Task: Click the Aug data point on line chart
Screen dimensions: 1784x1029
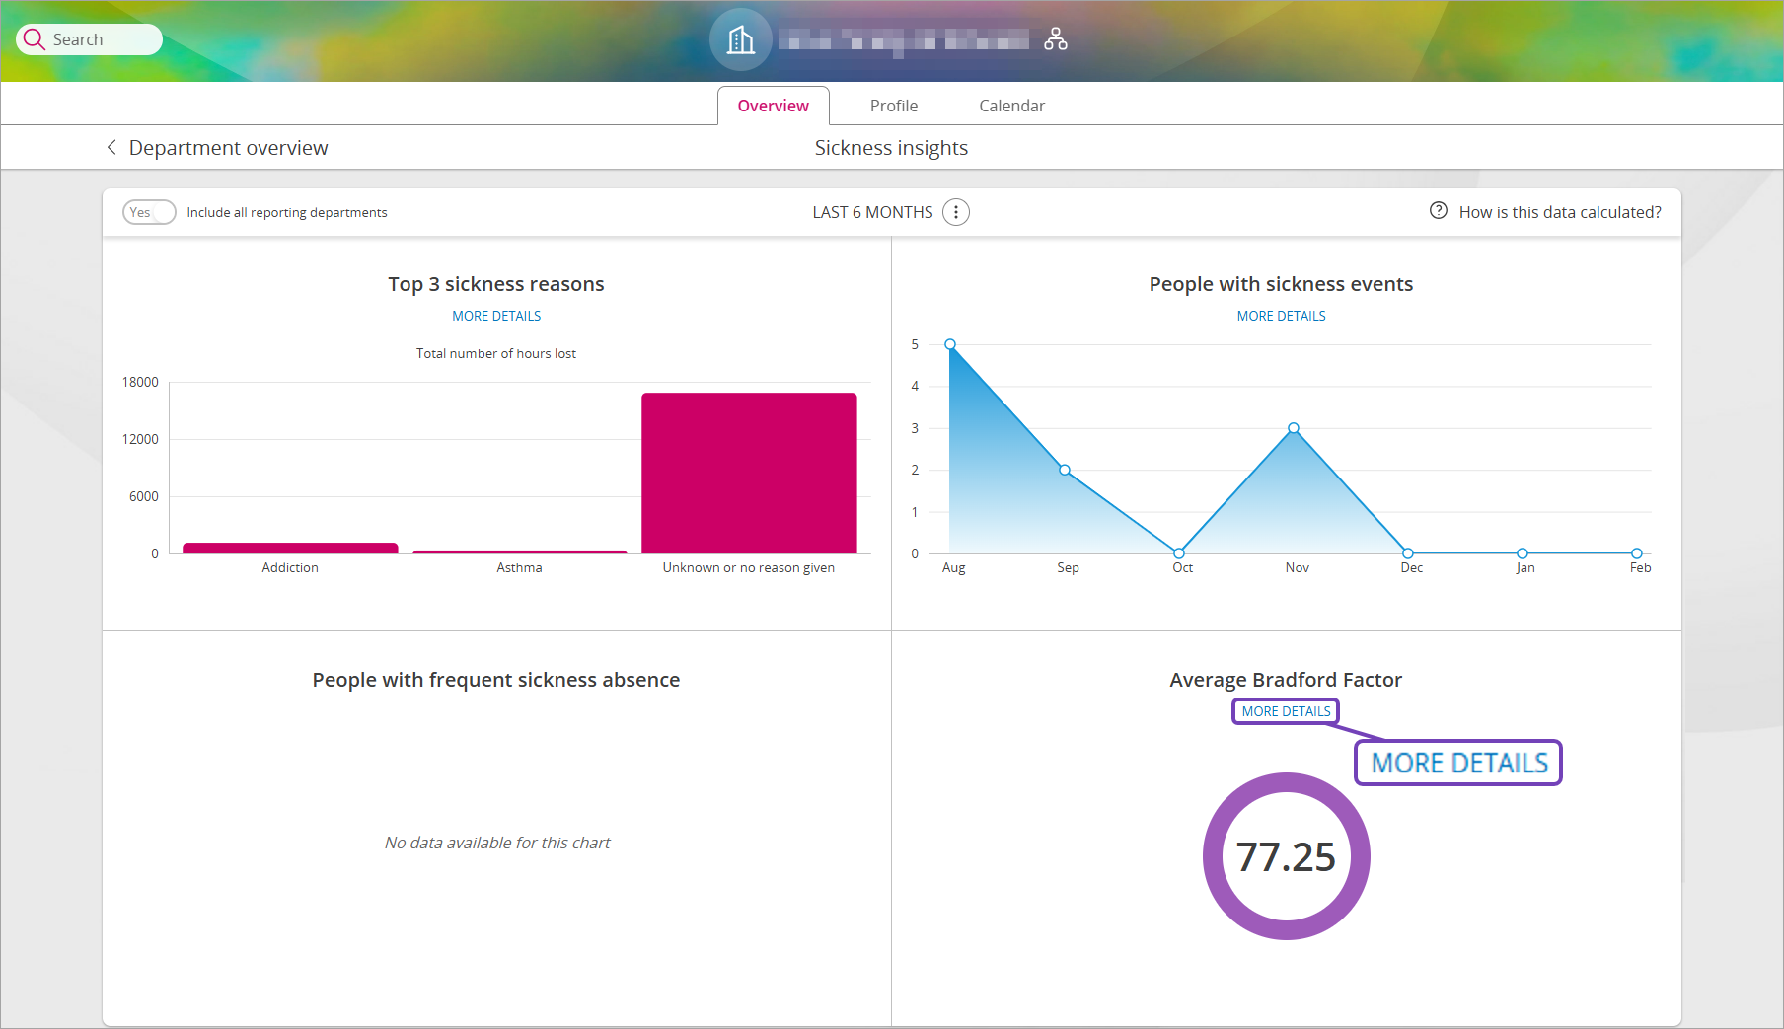Action: pyautogui.click(x=950, y=344)
